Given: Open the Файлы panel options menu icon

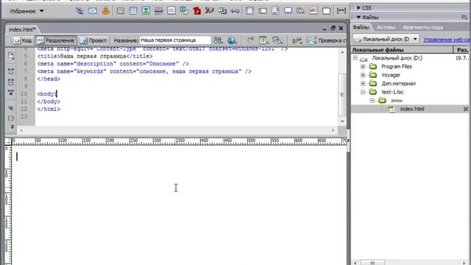Looking at the screenshot, I should 464,18.
